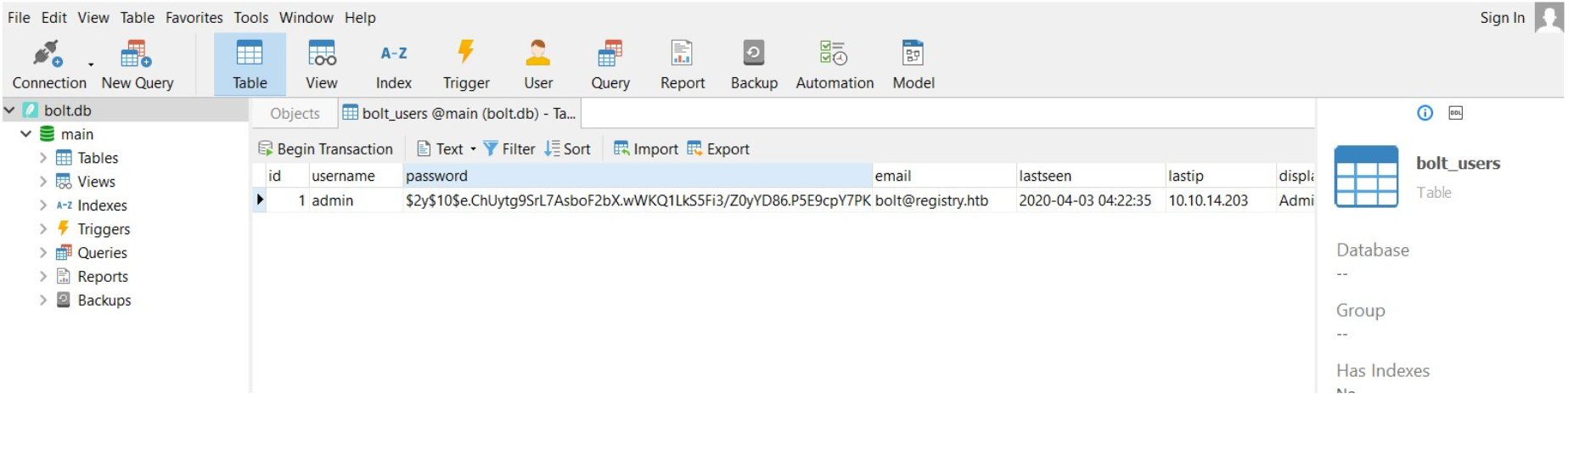Open the Automation tool icon
Viewport: 1585px width, 461px height.
(x=834, y=54)
